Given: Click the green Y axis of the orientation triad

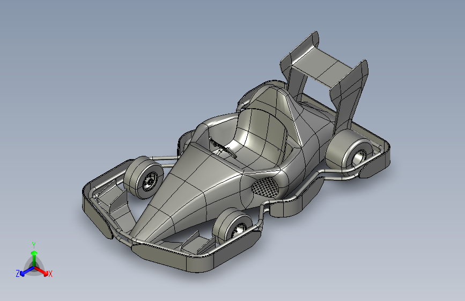Looking at the screenshot, I should 34,258.
